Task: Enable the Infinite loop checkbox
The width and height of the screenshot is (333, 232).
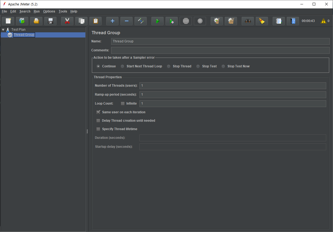Action: point(123,104)
